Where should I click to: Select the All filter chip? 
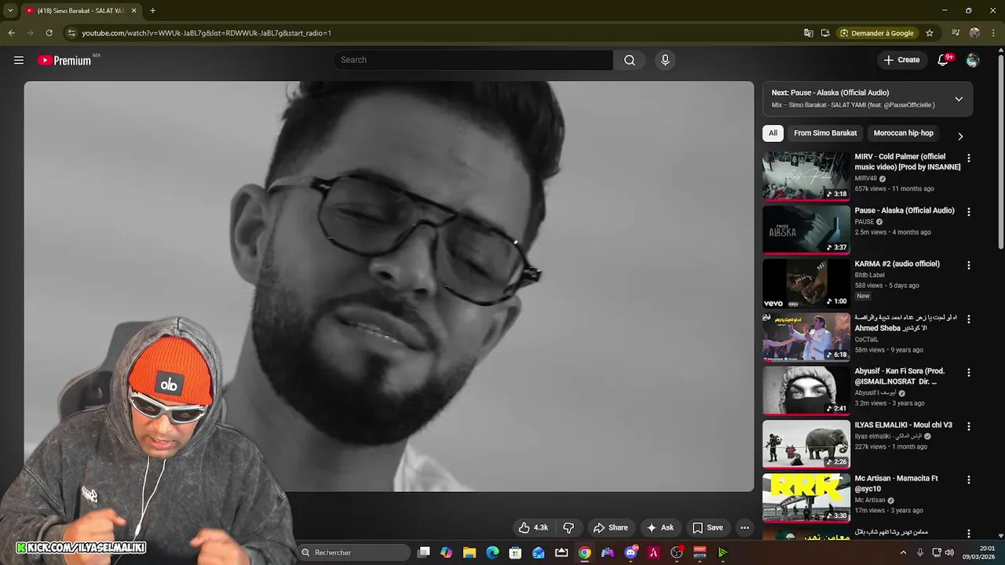click(773, 133)
